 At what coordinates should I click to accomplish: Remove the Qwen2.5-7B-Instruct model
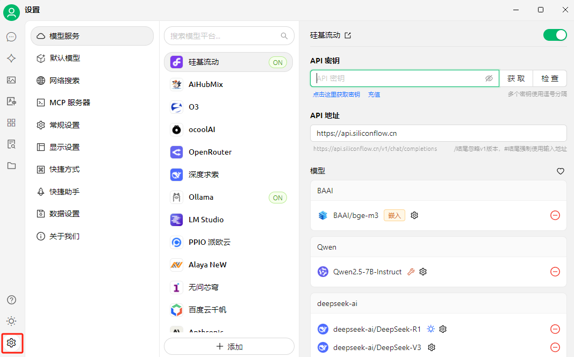pyautogui.click(x=555, y=272)
